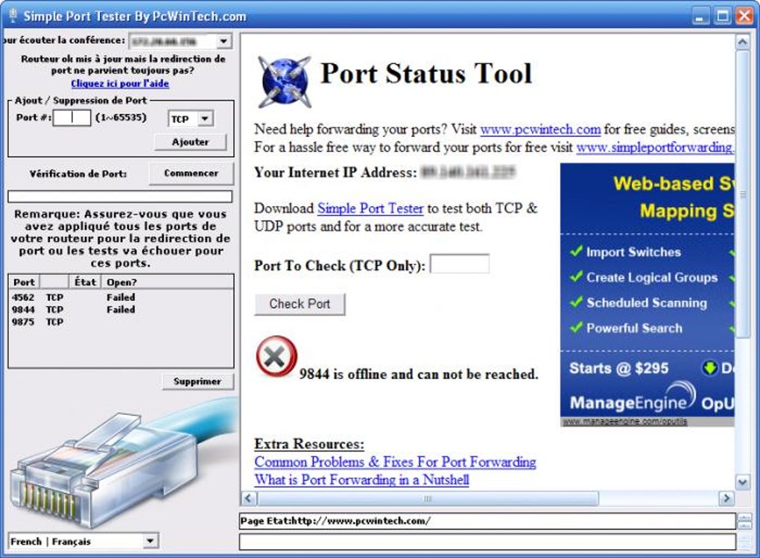Image resolution: width=760 pixels, height=558 pixels.
Task: Minimize the Simple Port Tester window
Action: pos(700,16)
